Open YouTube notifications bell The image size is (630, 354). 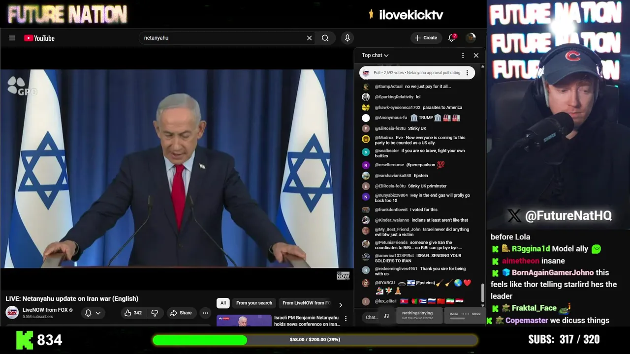pos(451,38)
